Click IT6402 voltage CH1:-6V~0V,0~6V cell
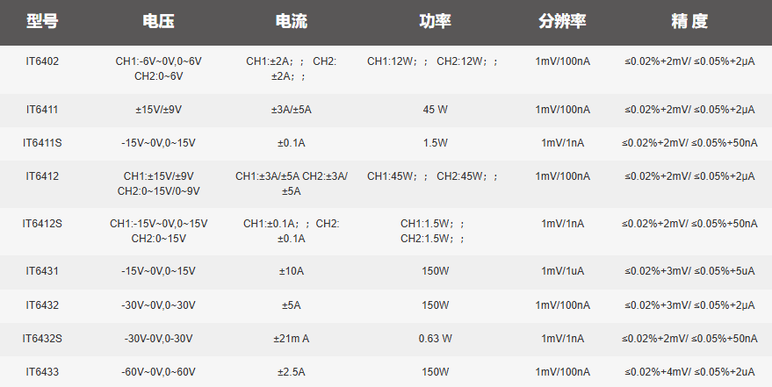Viewport: 772px width, 387px height. [159, 68]
